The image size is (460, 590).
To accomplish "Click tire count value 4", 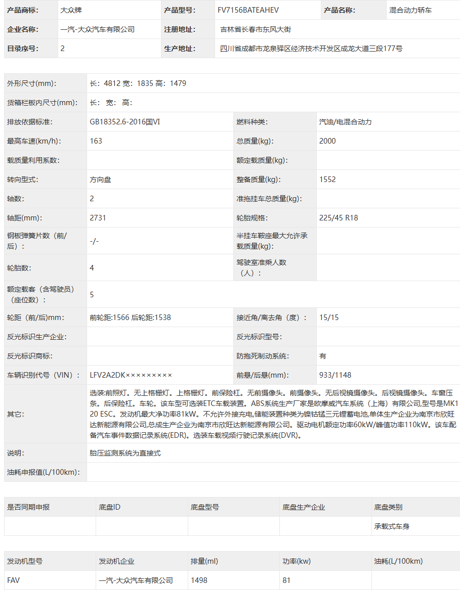I will pyautogui.click(x=92, y=267).
